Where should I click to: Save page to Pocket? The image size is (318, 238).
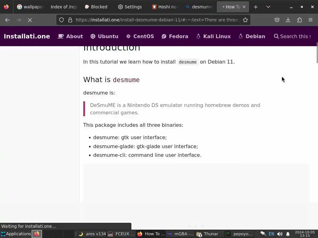[x=277, y=20]
